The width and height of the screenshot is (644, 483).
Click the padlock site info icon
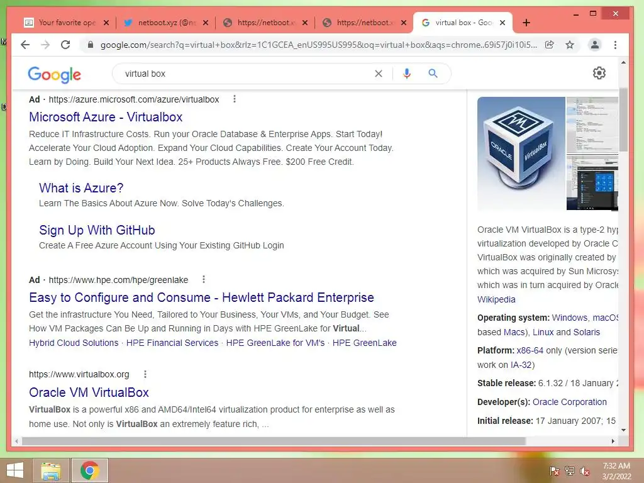(x=91, y=45)
